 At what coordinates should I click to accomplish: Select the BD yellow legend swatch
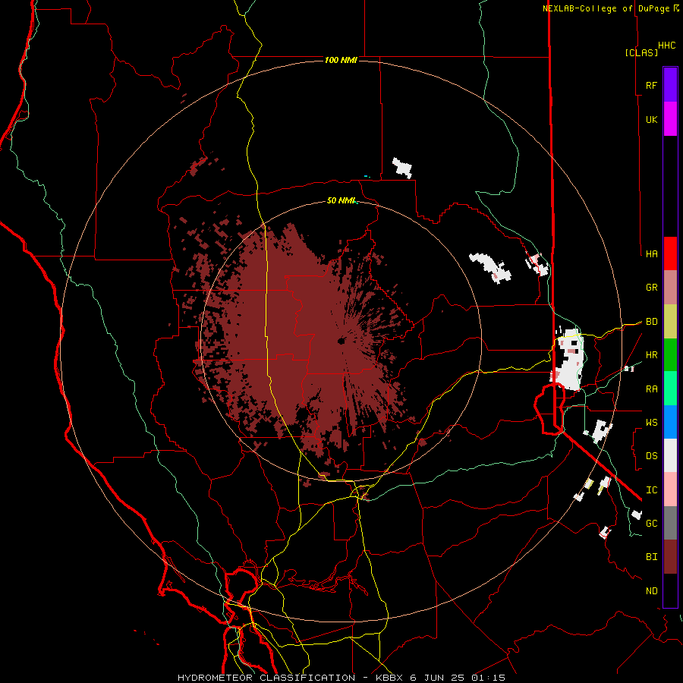[x=670, y=322]
